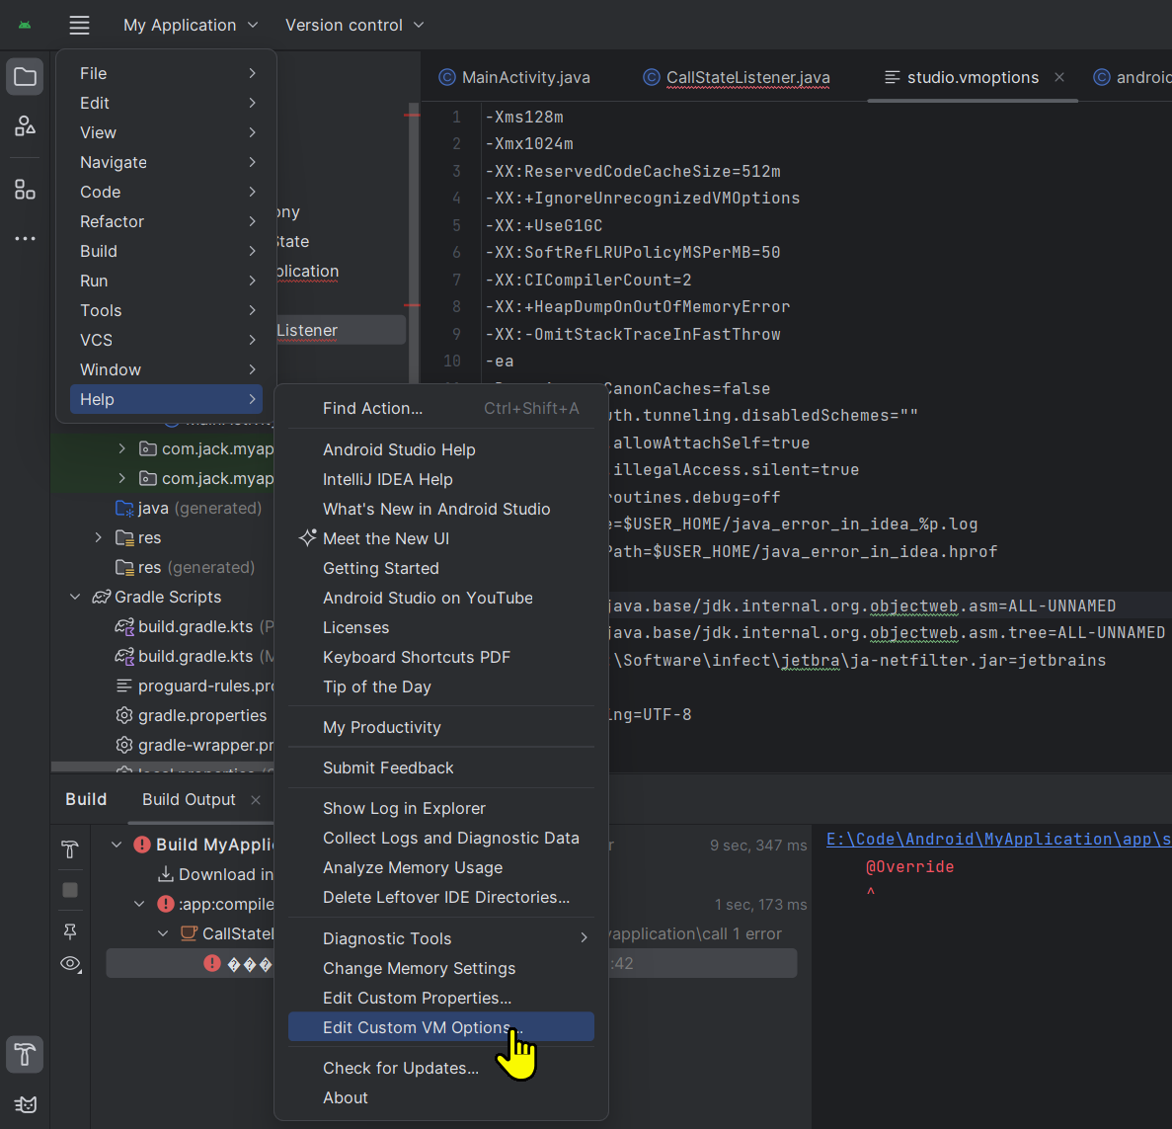Open the Tools menu
This screenshot has width=1172, height=1129.
166,310
